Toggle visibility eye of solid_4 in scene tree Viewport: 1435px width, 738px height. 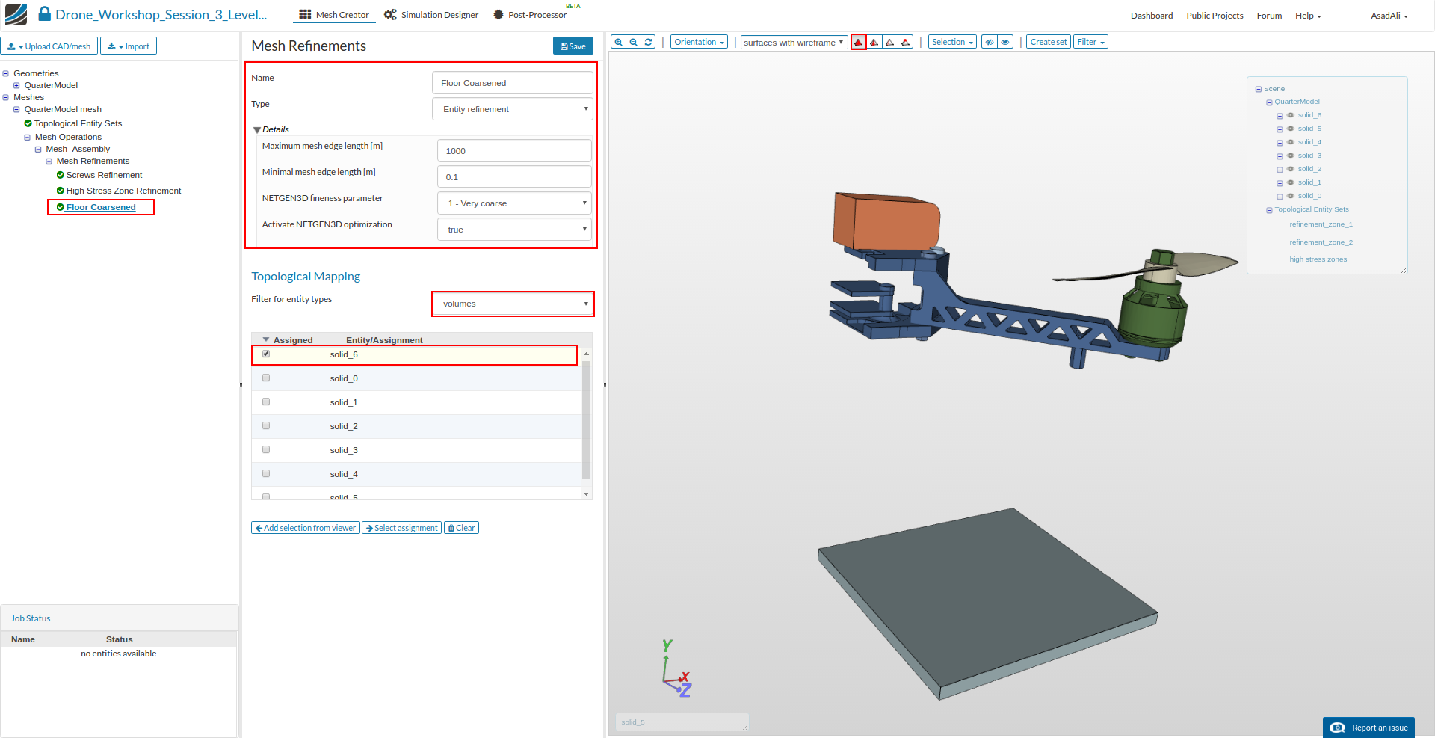(x=1291, y=142)
